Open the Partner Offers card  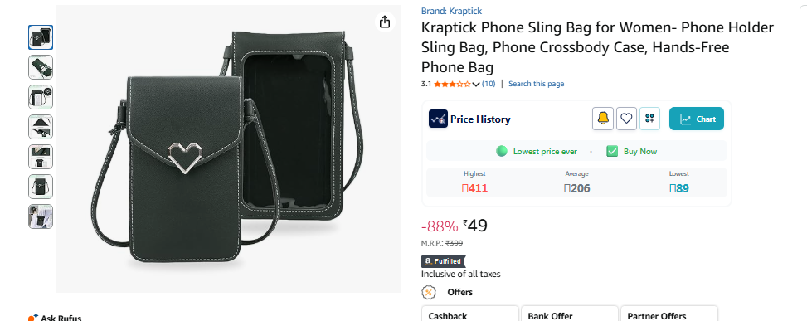click(x=669, y=314)
